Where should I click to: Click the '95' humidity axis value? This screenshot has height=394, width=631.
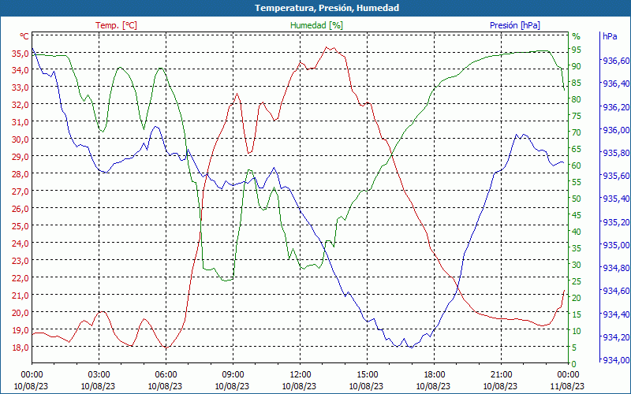coord(577,50)
